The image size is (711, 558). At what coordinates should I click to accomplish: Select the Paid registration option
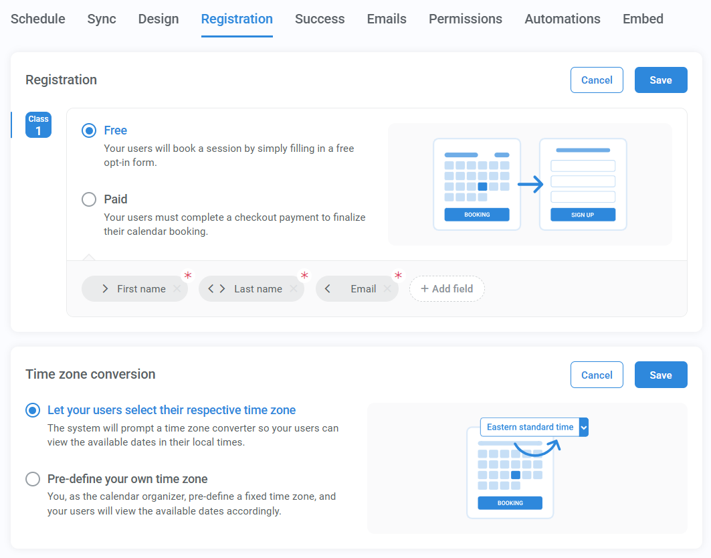point(89,199)
